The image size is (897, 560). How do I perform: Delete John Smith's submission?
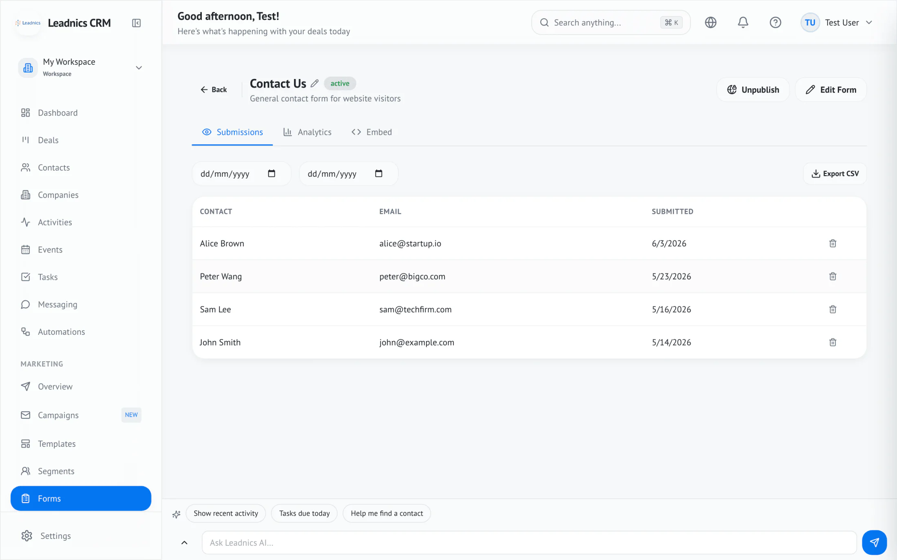[833, 342]
